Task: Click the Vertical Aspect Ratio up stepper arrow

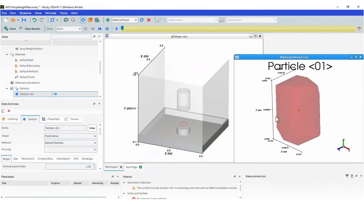Action: tap(94, 165)
